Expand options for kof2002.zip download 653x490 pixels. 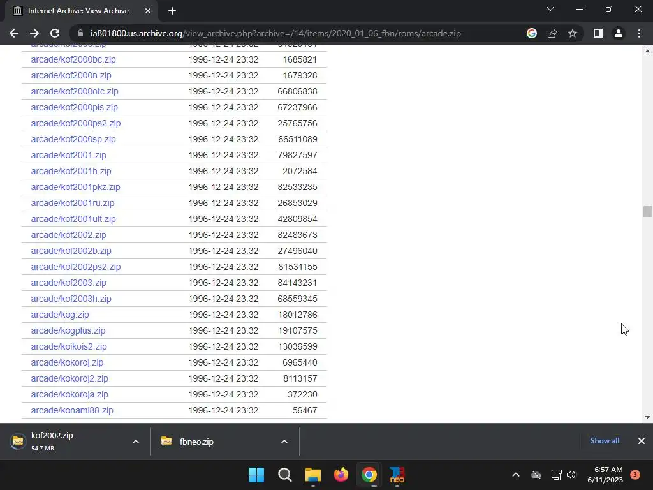[x=136, y=442]
